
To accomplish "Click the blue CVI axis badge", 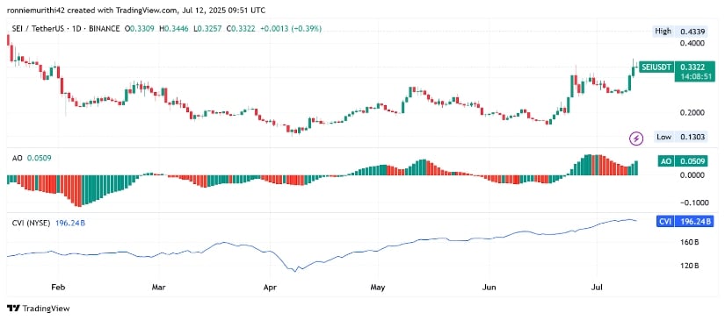I will 665,221.
